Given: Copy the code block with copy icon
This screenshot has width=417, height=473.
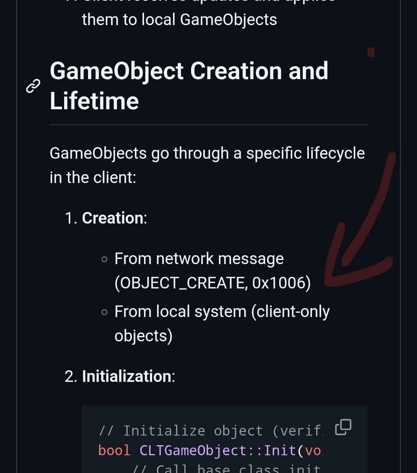Looking at the screenshot, I should pos(343,427).
